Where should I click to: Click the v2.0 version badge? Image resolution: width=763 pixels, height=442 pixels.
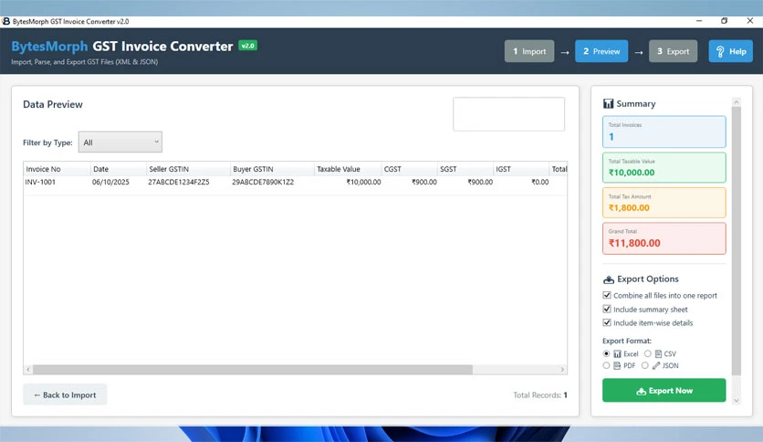tap(247, 46)
